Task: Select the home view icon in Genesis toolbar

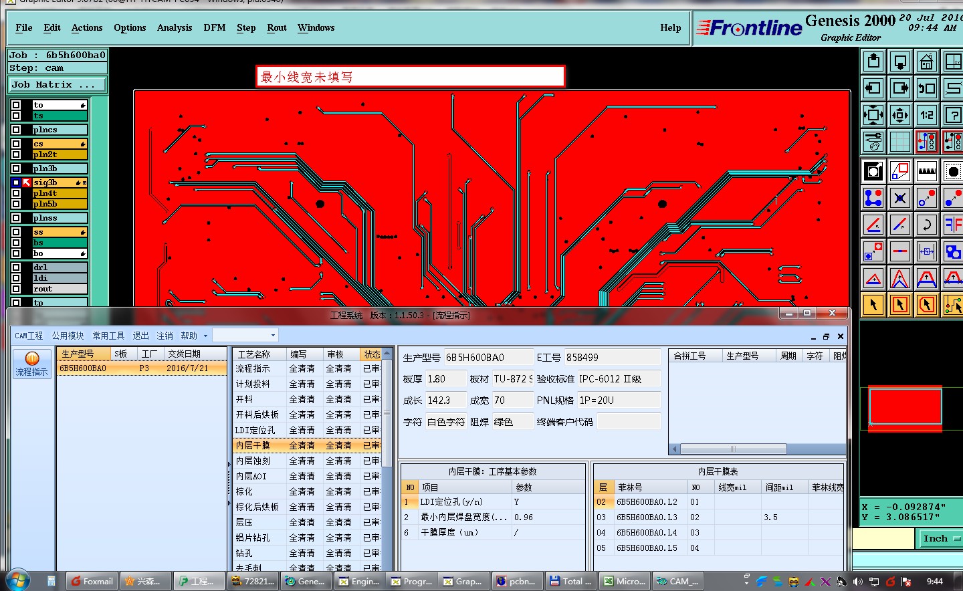Action: pos(926,62)
